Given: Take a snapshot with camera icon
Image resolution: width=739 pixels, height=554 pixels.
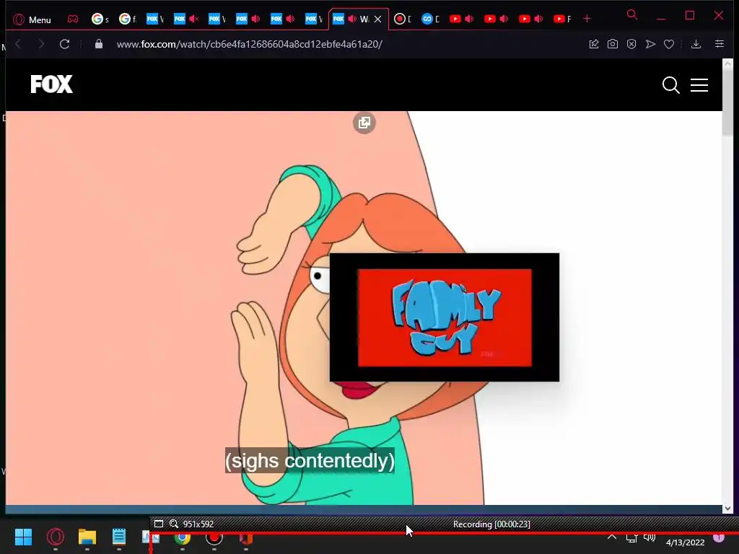Looking at the screenshot, I should (612, 44).
